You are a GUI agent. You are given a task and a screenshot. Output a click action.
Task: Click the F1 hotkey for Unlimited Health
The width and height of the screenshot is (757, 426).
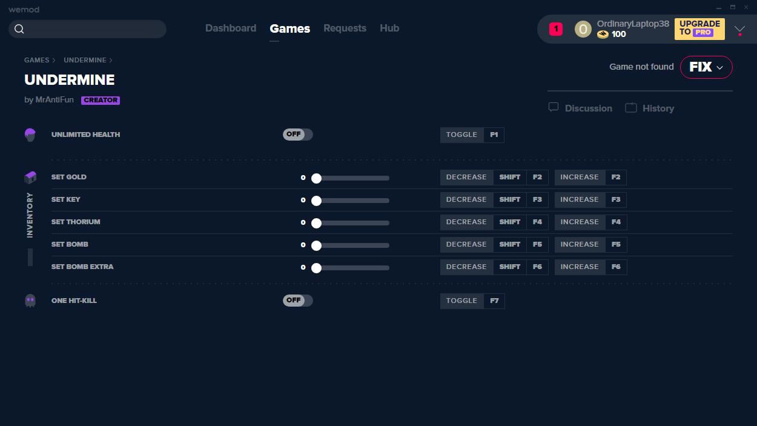pyautogui.click(x=494, y=135)
